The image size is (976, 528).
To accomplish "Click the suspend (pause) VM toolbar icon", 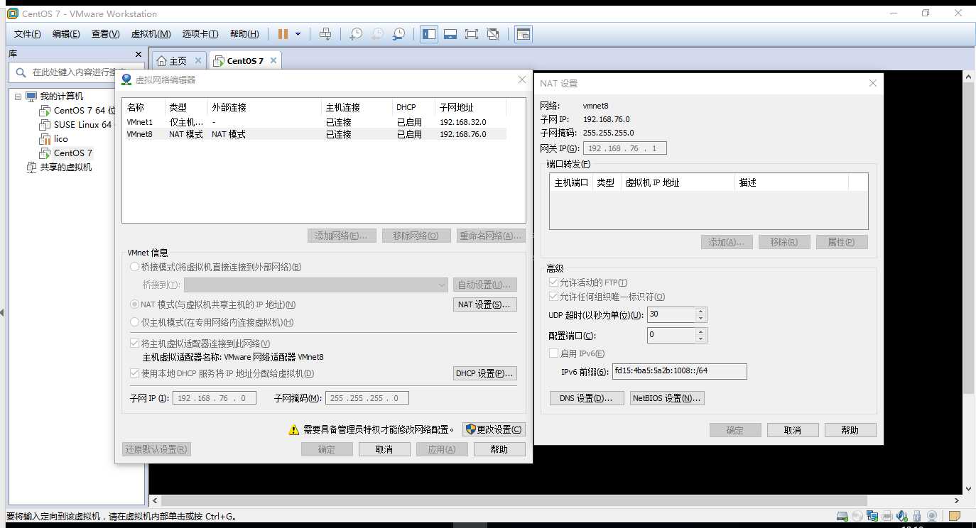I will [283, 34].
